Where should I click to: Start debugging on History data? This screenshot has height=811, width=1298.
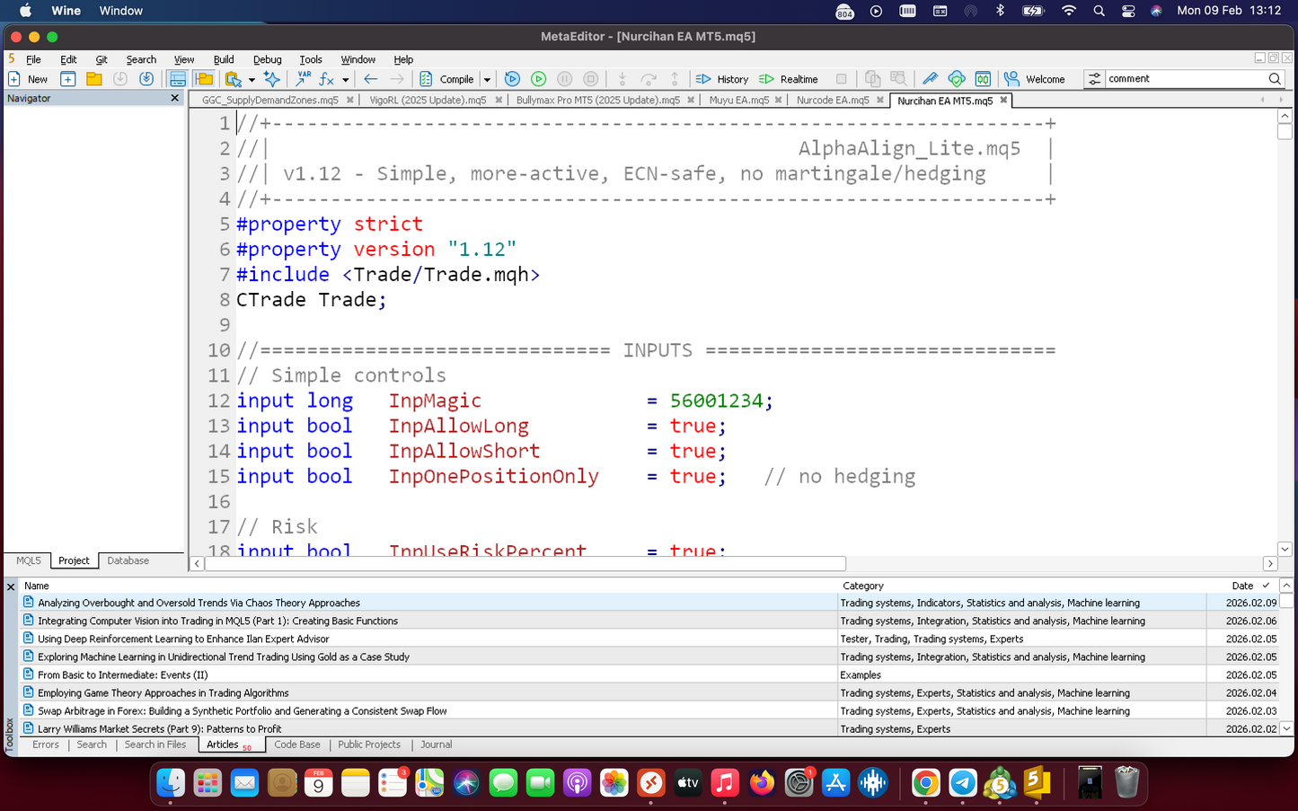722,79
